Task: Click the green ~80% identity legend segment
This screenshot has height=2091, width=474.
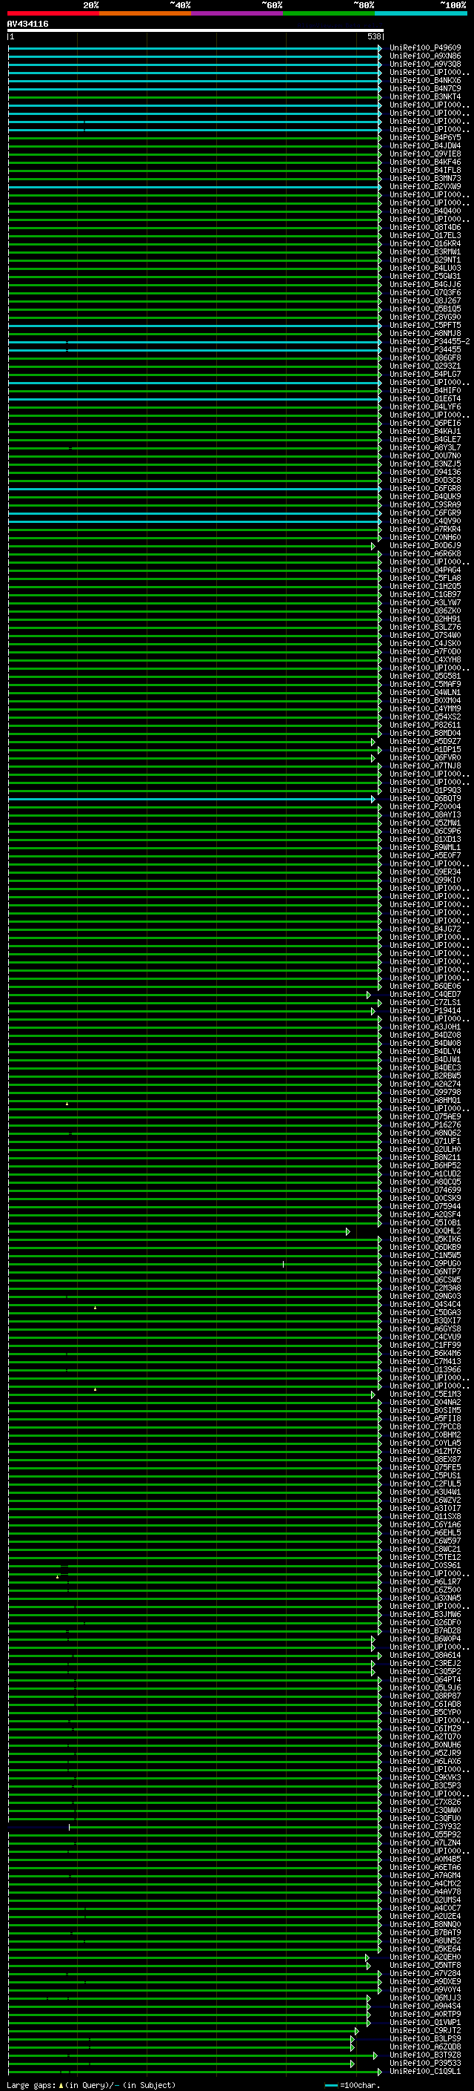Action: (x=329, y=13)
